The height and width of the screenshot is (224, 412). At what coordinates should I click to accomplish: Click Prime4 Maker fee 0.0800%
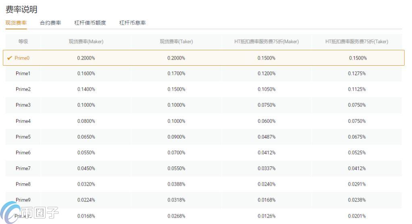[x=86, y=121]
